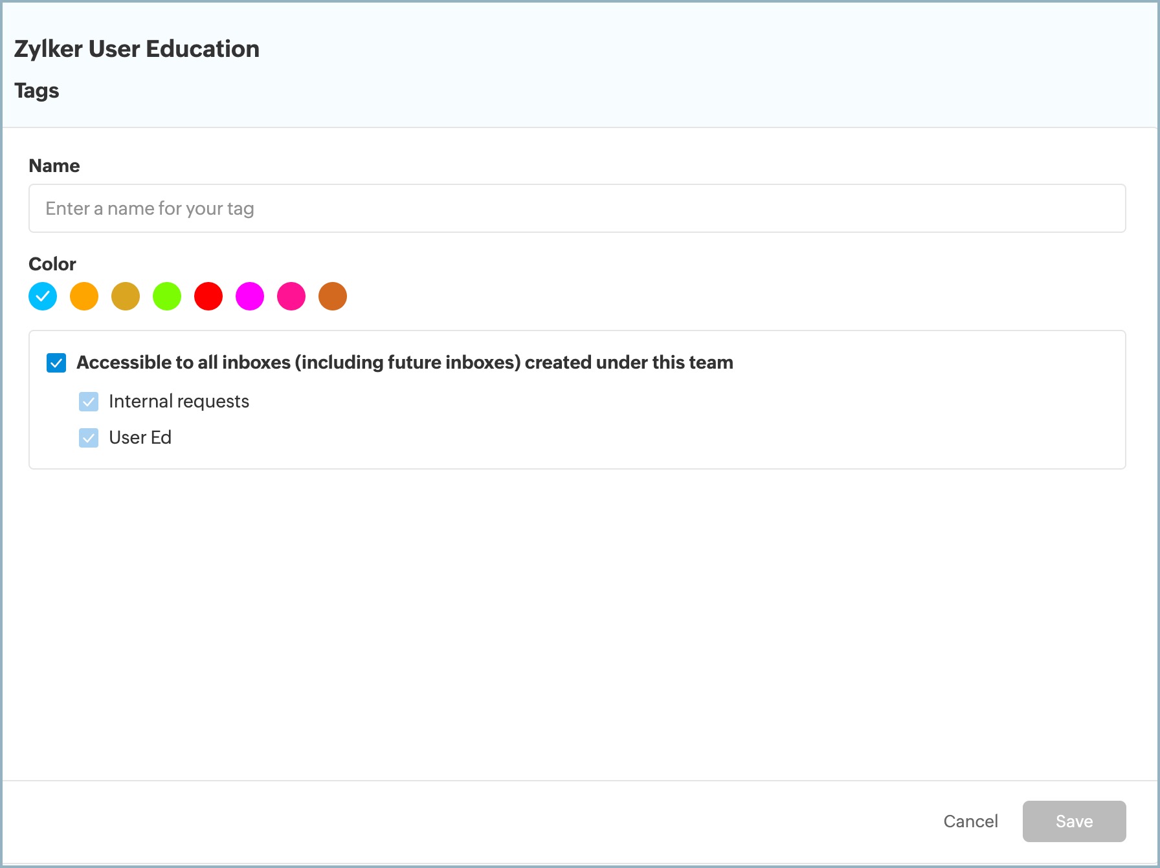The width and height of the screenshot is (1160, 868).
Task: Choose the brown-orange color swatch
Action: pos(333,296)
